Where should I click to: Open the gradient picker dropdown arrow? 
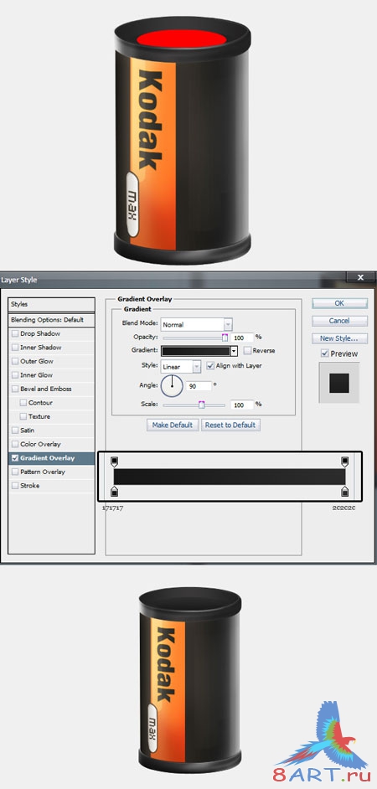pos(234,351)
